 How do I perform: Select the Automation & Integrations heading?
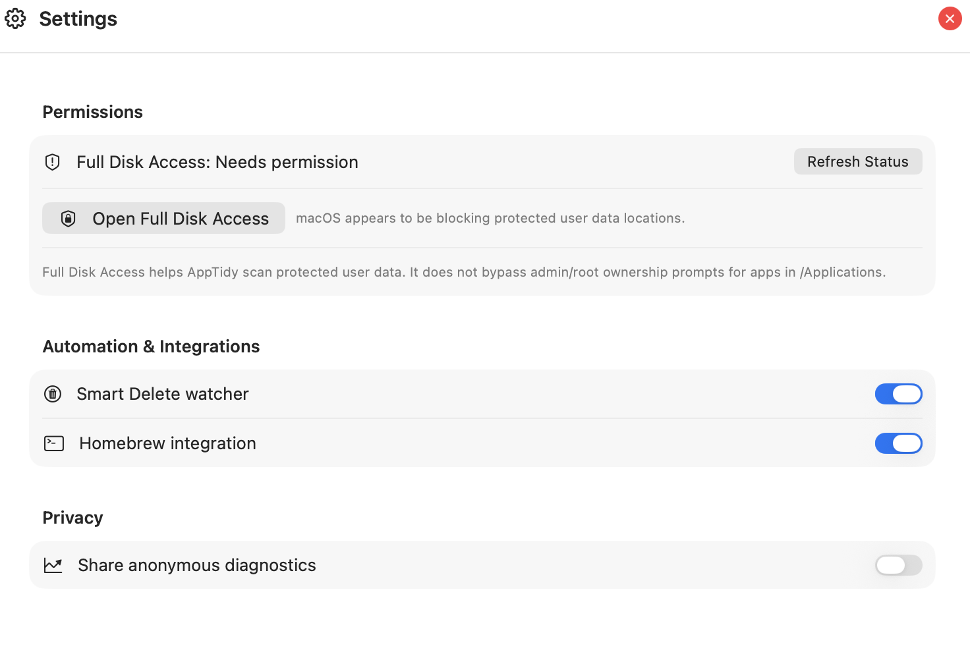(x=152, y=346)
